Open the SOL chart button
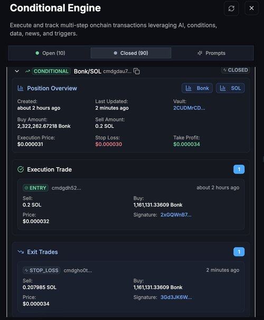The height and width of the screenshot is (320, 264). tap(230, 88)
